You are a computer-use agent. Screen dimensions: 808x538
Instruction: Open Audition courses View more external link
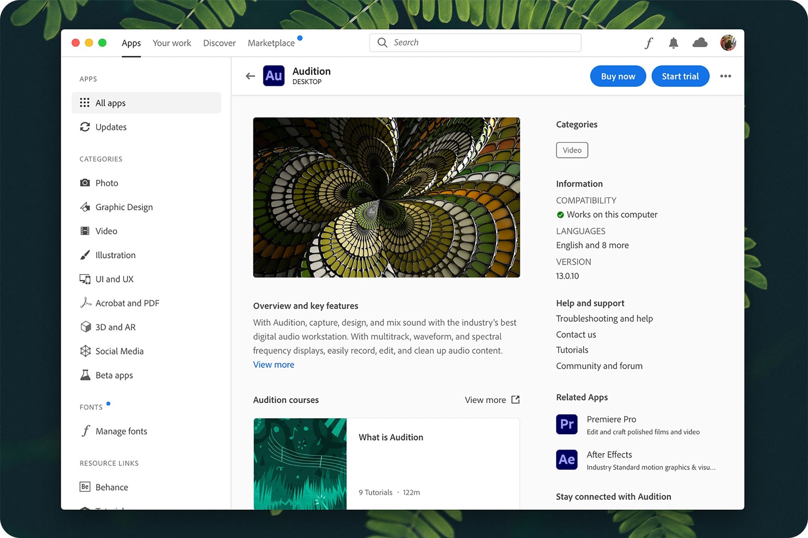coord(492,400)
